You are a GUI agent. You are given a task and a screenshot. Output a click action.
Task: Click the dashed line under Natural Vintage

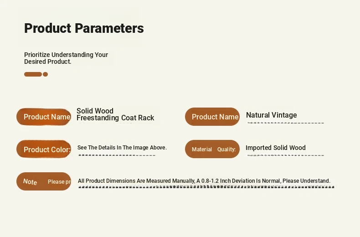click(x=286, y=123)
